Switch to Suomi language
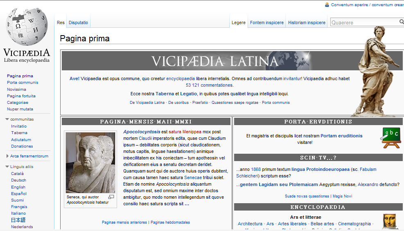The height and width of the screenshot is (231, 404). pyautogui.click(x=17, y=200)
